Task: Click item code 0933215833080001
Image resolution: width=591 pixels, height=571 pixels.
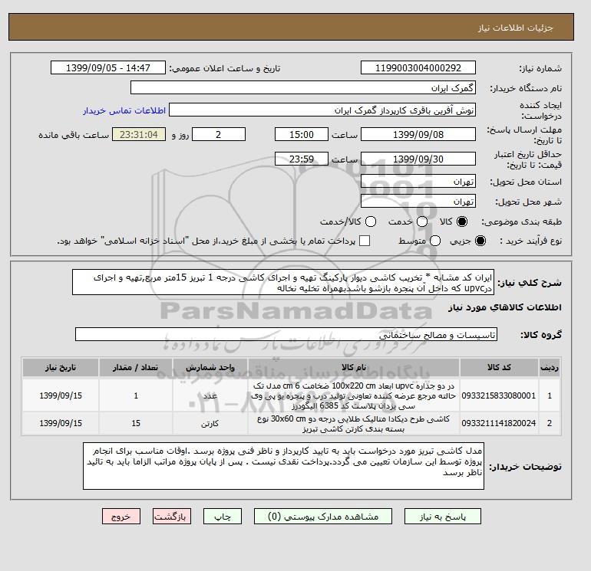Action: tap(499, 395)
